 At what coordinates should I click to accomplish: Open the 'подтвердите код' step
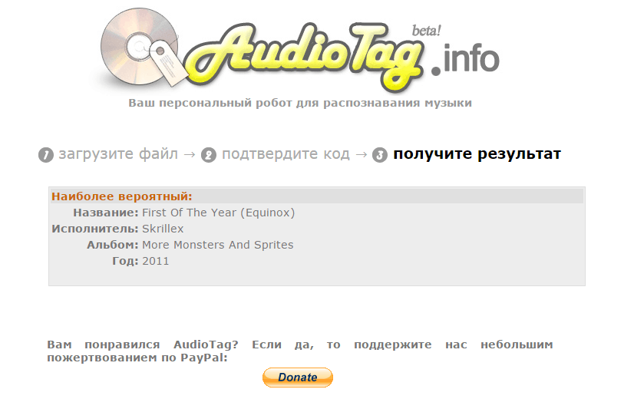[x=286, y=154]
